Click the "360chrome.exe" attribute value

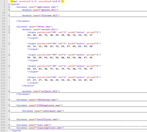(x=46, y=100)
